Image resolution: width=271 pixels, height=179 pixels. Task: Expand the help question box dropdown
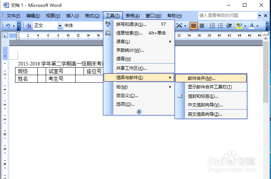tap(259, 16)
